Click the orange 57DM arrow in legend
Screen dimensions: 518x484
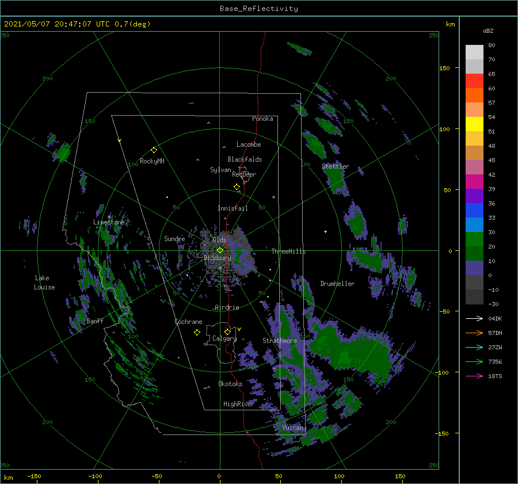[x=474, y=333]
